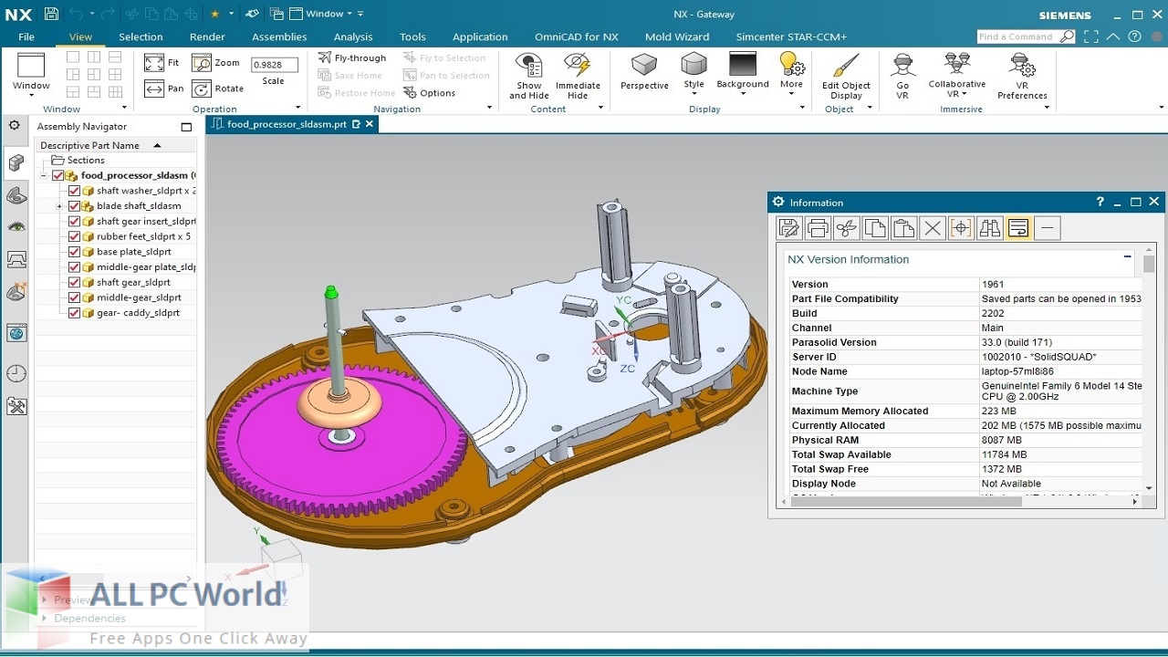Open the History clock sidebar tab

[16, 373]
